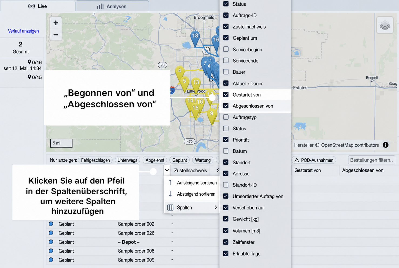Filter by Wartung status

tap(203, 160)
